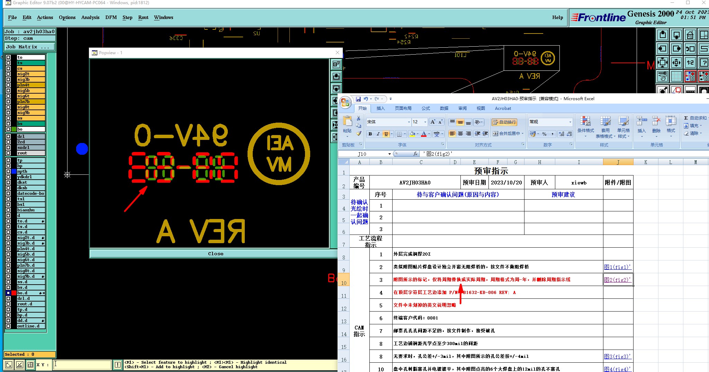
Task: Toggle the checkbox for layer nptb
Action: click(8, 171)
